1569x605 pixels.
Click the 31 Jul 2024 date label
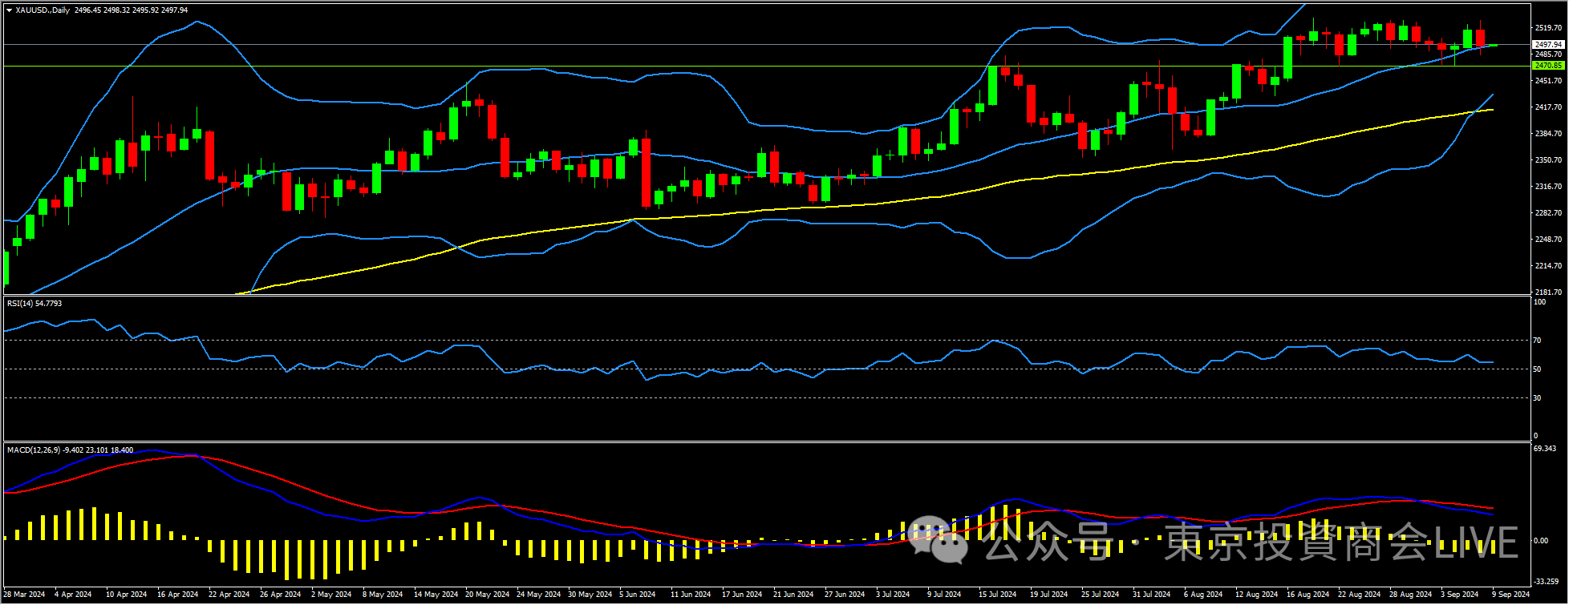(1151, 595)
